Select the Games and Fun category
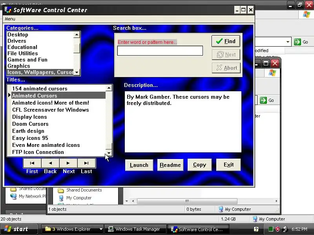This screenshot has width=314, height=235. point(40,60)
